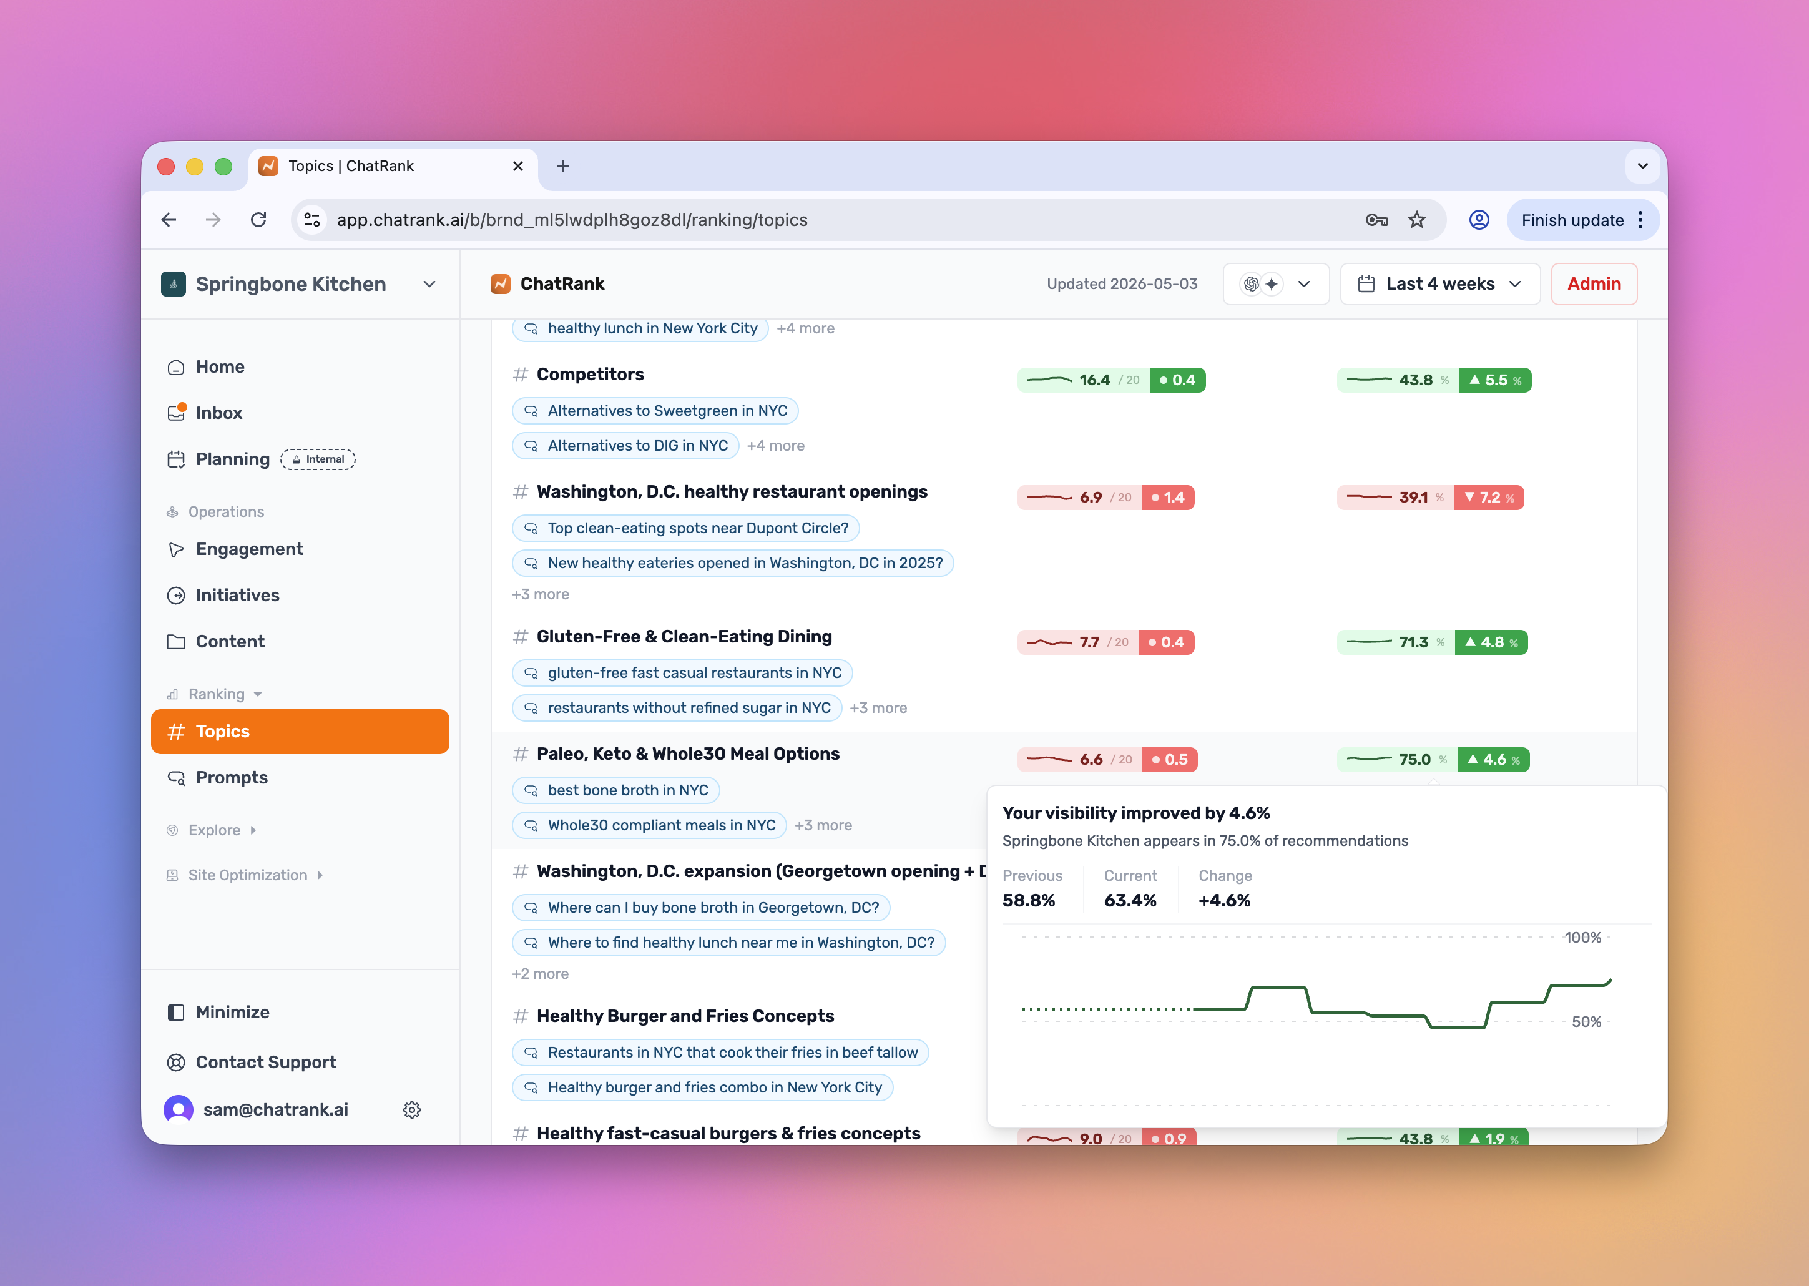Open browser tab list chevron
The height and width of the screenshot is (1286, 1809).
[x=1642, y=166]
